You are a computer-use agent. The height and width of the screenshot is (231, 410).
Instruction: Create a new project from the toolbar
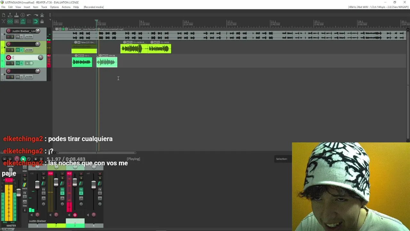[4, 15]
